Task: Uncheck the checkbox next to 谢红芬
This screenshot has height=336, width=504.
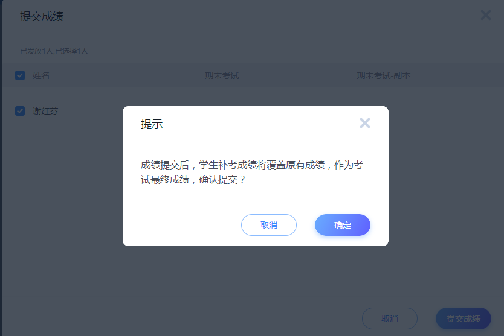Action: click(x=20, y=111)
